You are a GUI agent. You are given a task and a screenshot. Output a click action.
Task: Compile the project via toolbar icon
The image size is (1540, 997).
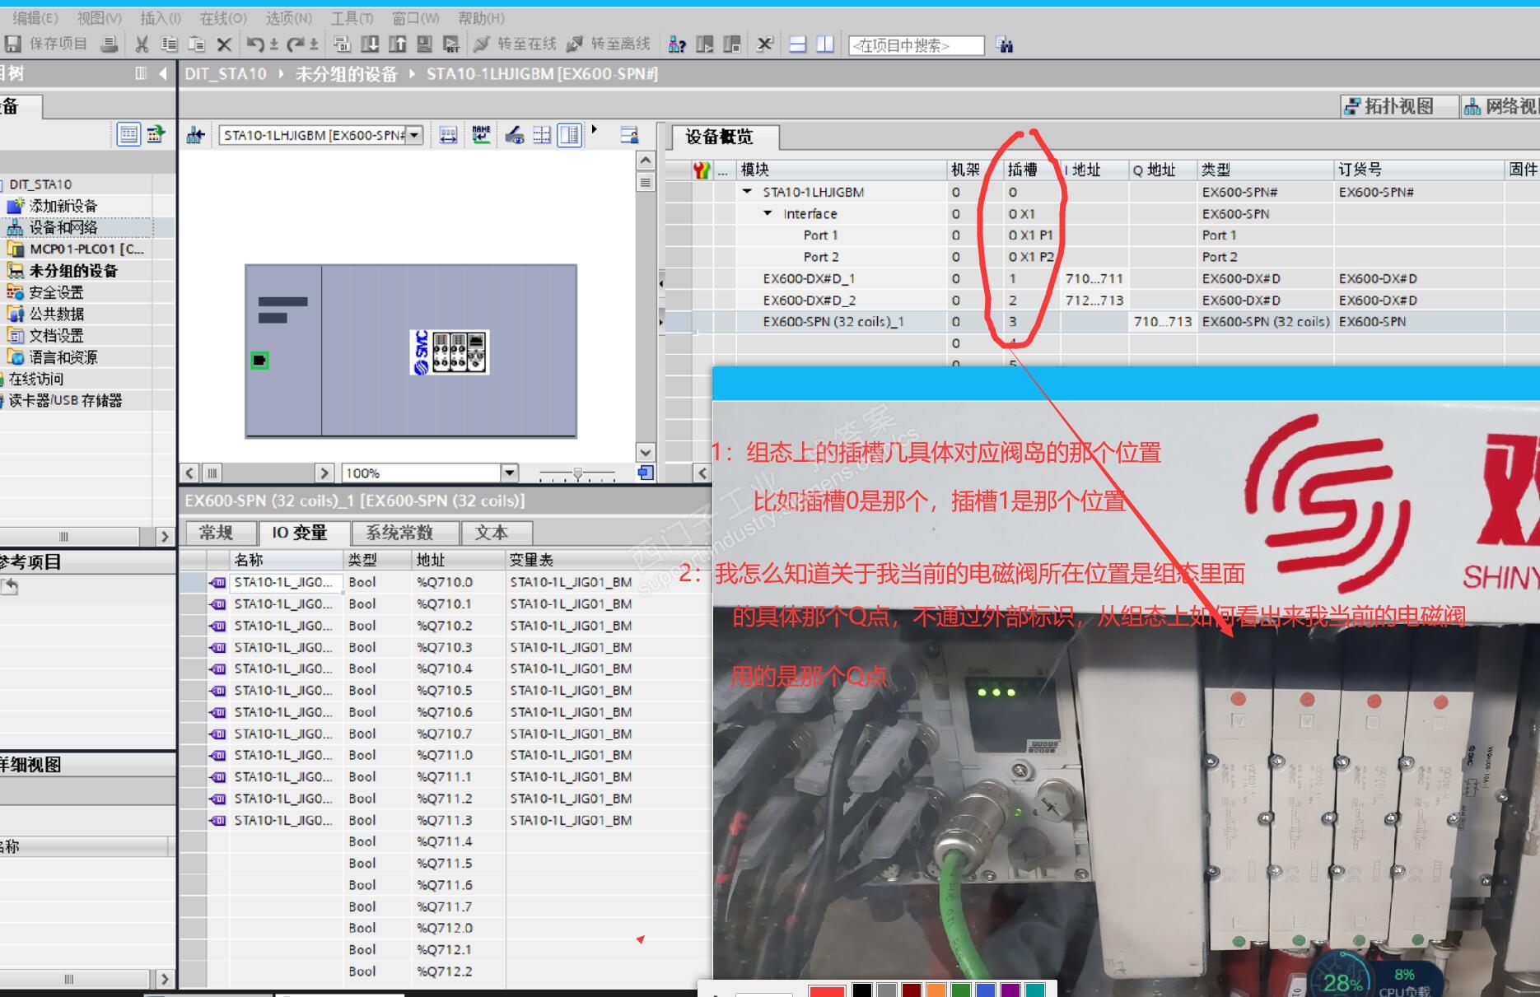[342, 44]
